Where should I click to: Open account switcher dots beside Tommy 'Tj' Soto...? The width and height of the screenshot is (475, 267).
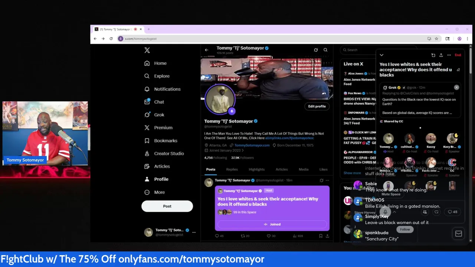click(194, 233)
